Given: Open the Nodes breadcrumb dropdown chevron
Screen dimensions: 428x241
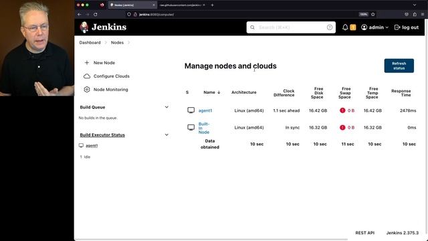Looking at the screenshot, I should coord(129,43).
